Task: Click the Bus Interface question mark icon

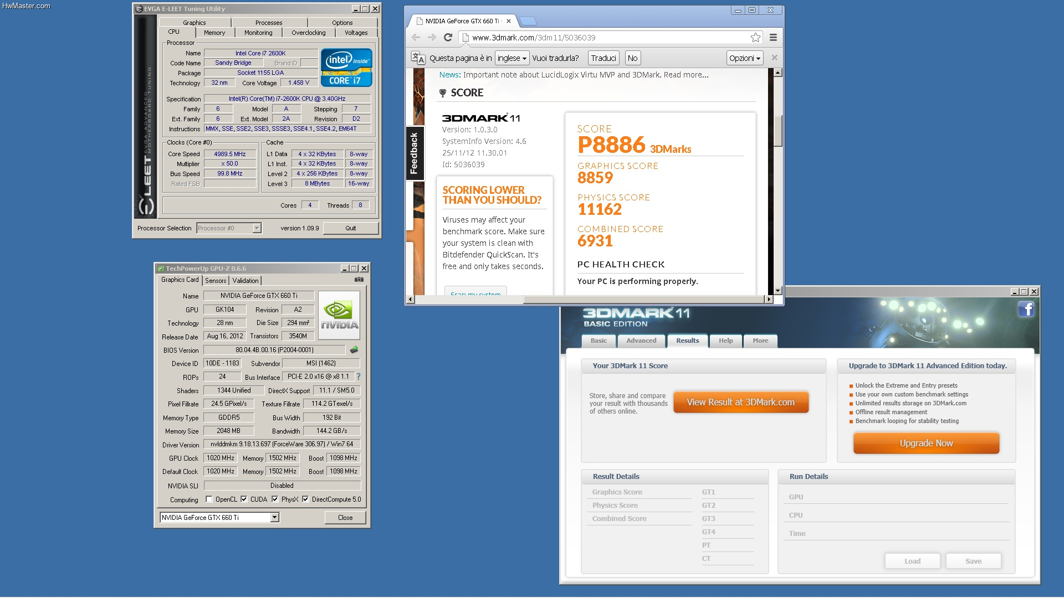Action: pyautogui.click(x=359, y=377)
